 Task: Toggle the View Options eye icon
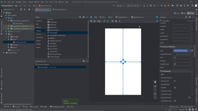coord(91,21)
